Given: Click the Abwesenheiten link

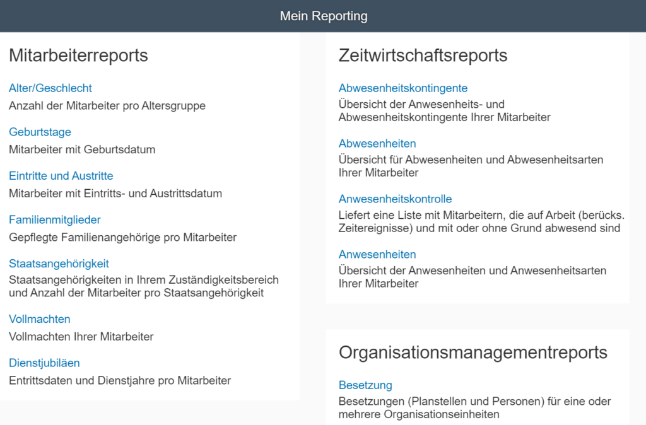Looking at the screenshot, I should tap(377, 144).
